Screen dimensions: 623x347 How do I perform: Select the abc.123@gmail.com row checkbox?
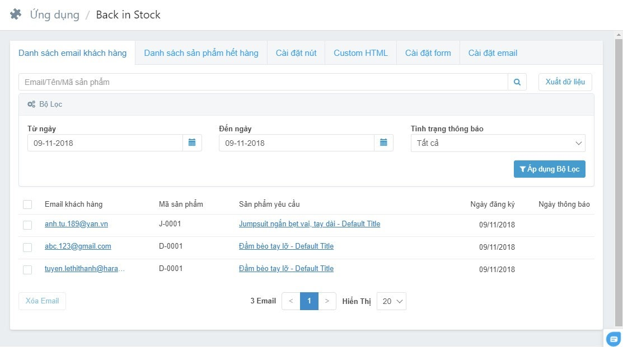pos(27,247)
